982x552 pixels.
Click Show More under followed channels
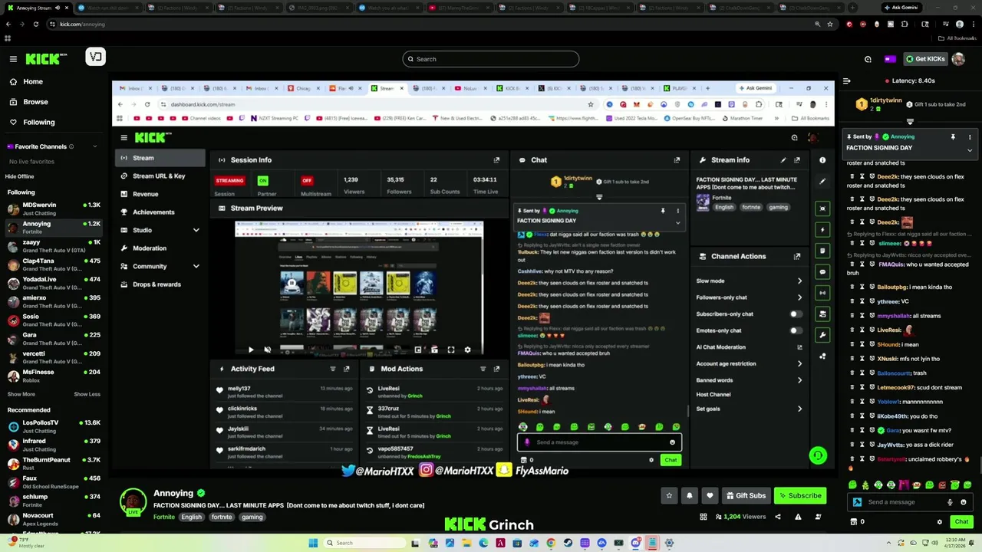coord(21,394)
